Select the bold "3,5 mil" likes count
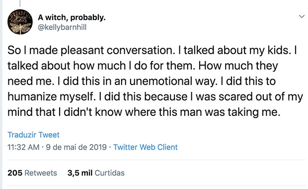This screenshot has height=189, width=308. 80,173
